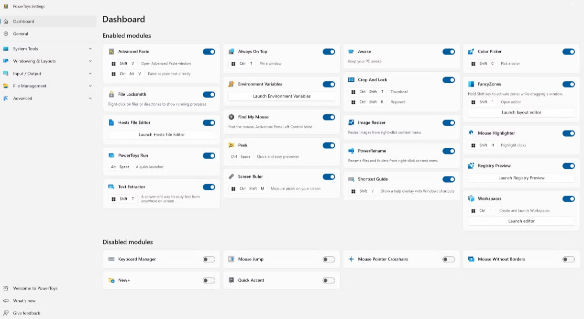Click Launch layout editor for FancyZones
Viewport: 584px width, 319px height.
tap(521, 112)
